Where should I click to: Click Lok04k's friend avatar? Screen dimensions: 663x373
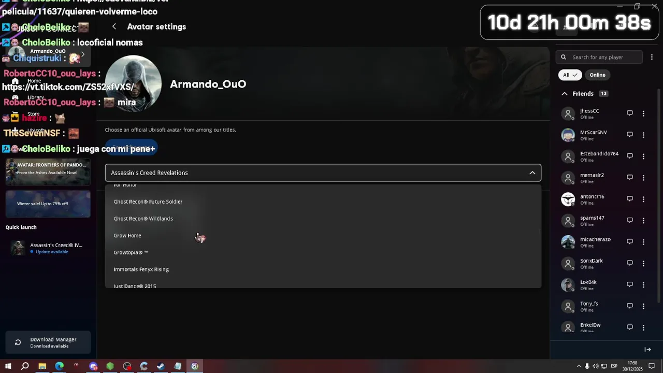coord(568,284)
